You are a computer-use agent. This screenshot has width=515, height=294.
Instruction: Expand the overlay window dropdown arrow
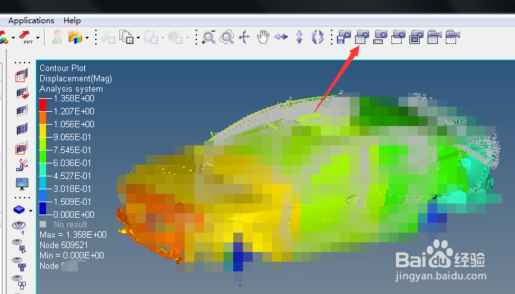(x=187, y=37)
